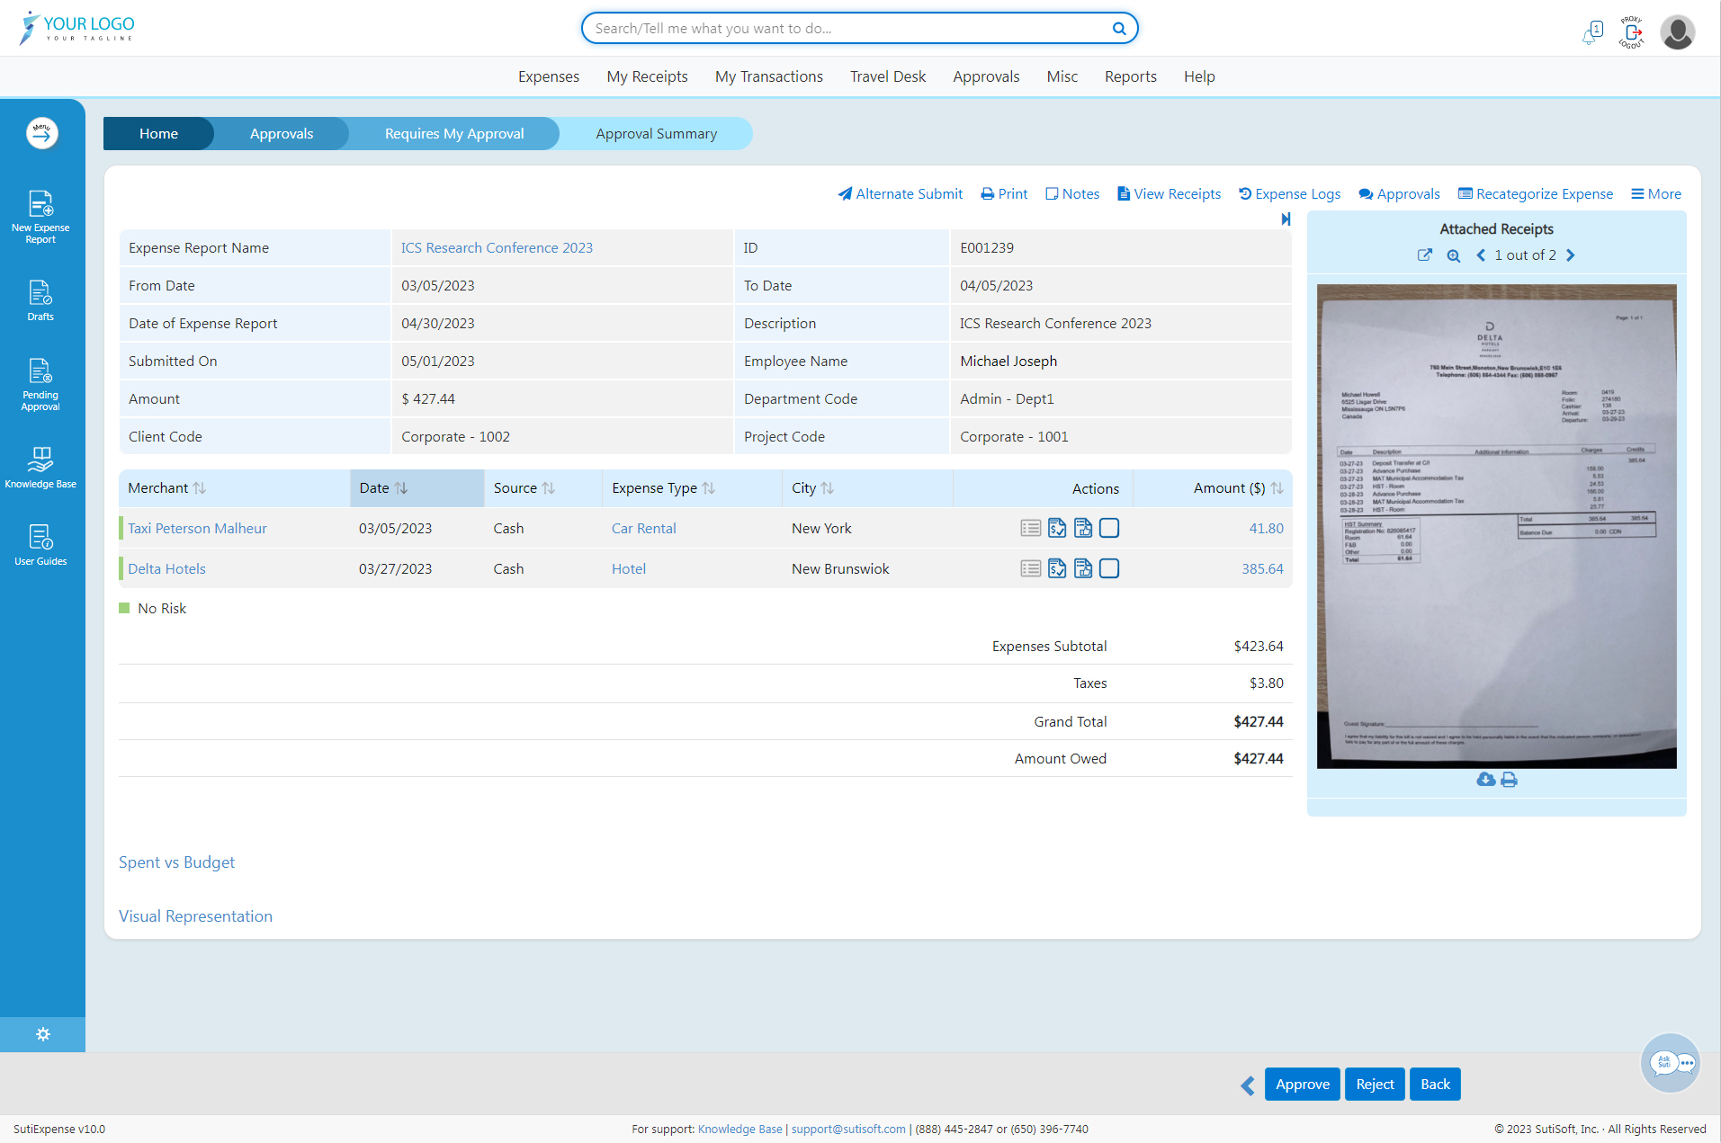
Task: Click the search magnifier icon
Action: 1119,29
